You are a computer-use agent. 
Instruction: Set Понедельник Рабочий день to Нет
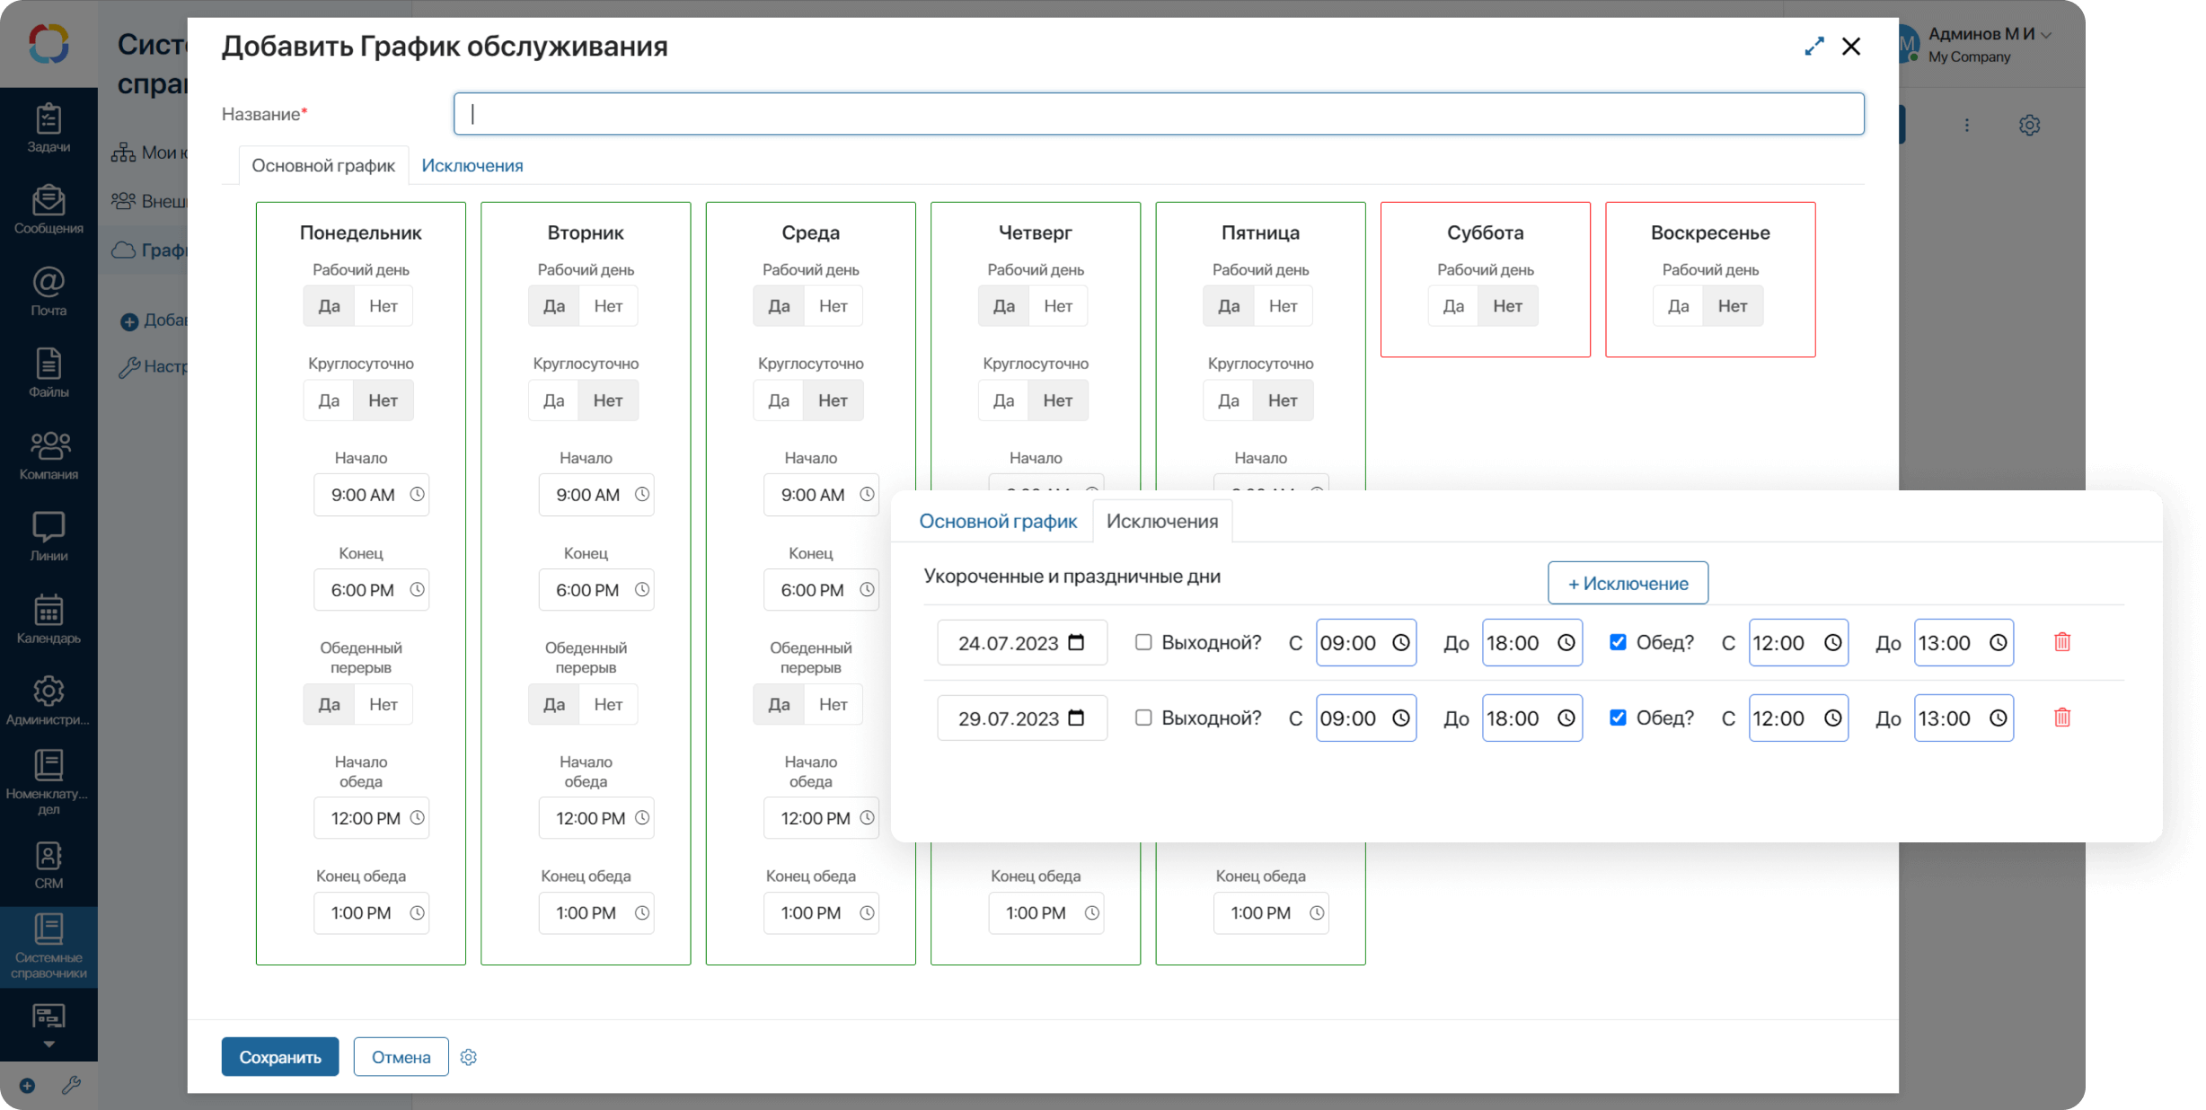pyautogui.click(x=384, y=306)
